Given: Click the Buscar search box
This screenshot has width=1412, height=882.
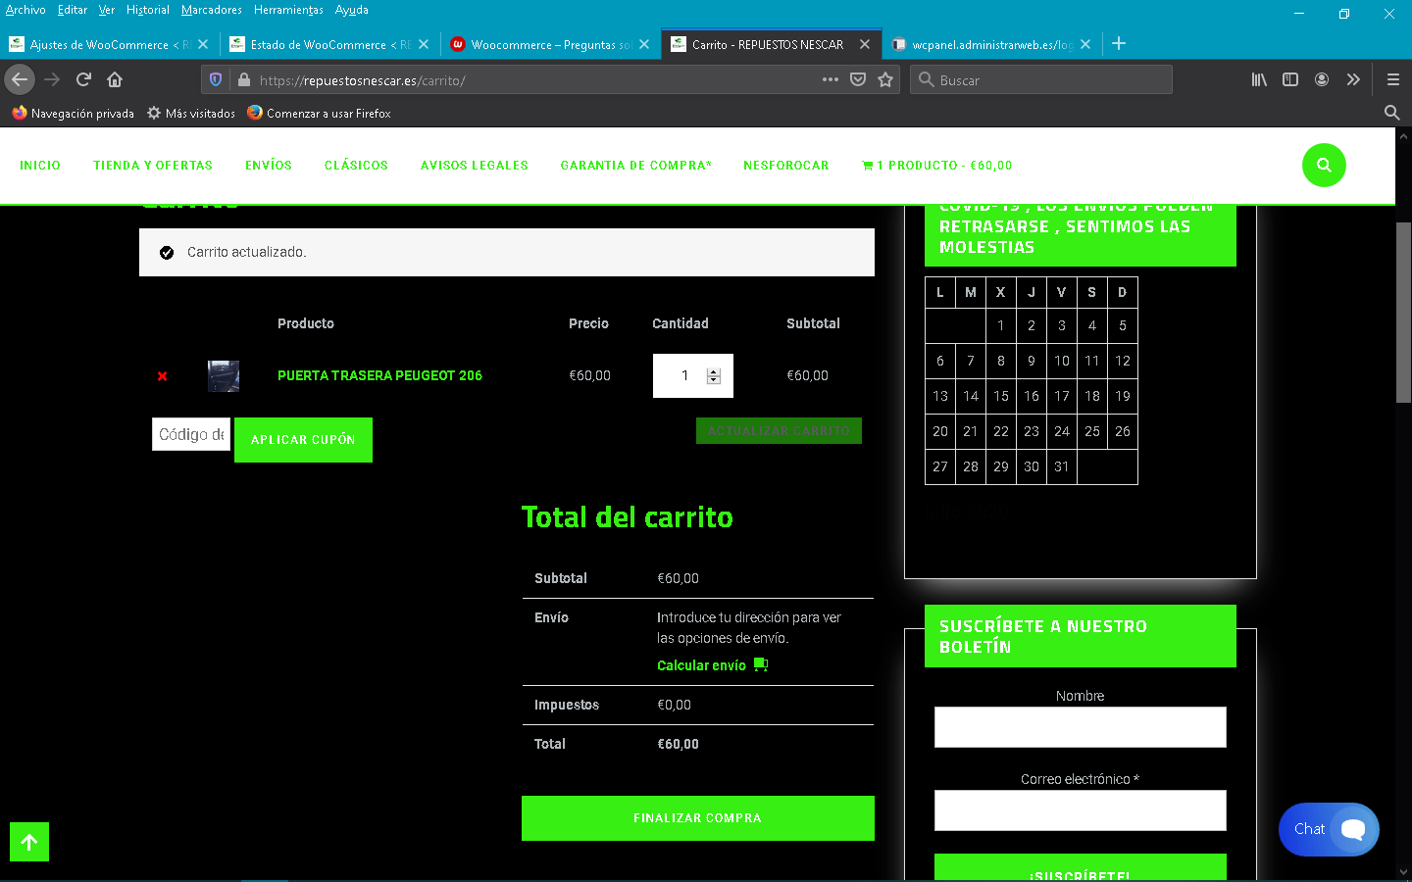Looking at the screenshot, I should pos(1041,80).
